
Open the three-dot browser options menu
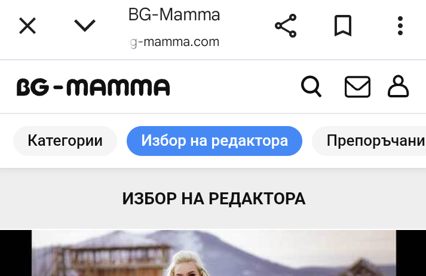pyautogui.click(x=400, y=26)
